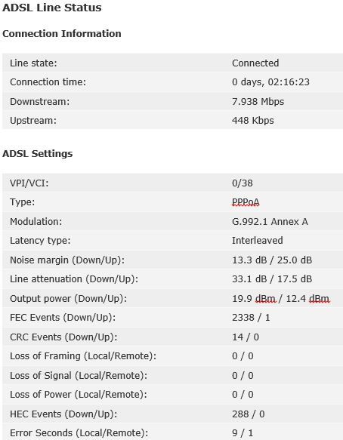Viewport: 343px width, 440px height.
Task: Select the Error Seconds 9 / 1 value
Action: point(243,433)
